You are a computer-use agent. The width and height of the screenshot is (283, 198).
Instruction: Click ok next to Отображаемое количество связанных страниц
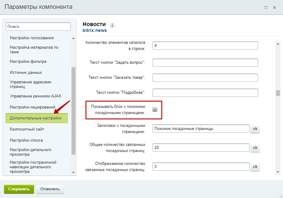pos(255,167)
